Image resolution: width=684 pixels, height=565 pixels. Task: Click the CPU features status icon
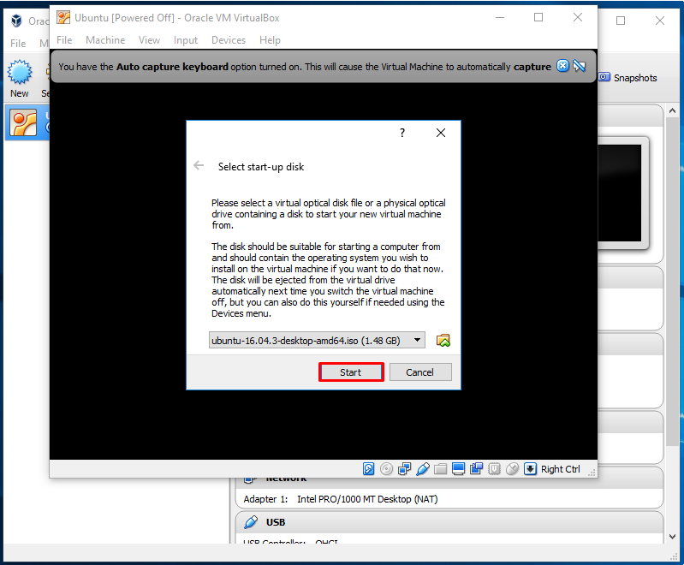coord(494,469)
